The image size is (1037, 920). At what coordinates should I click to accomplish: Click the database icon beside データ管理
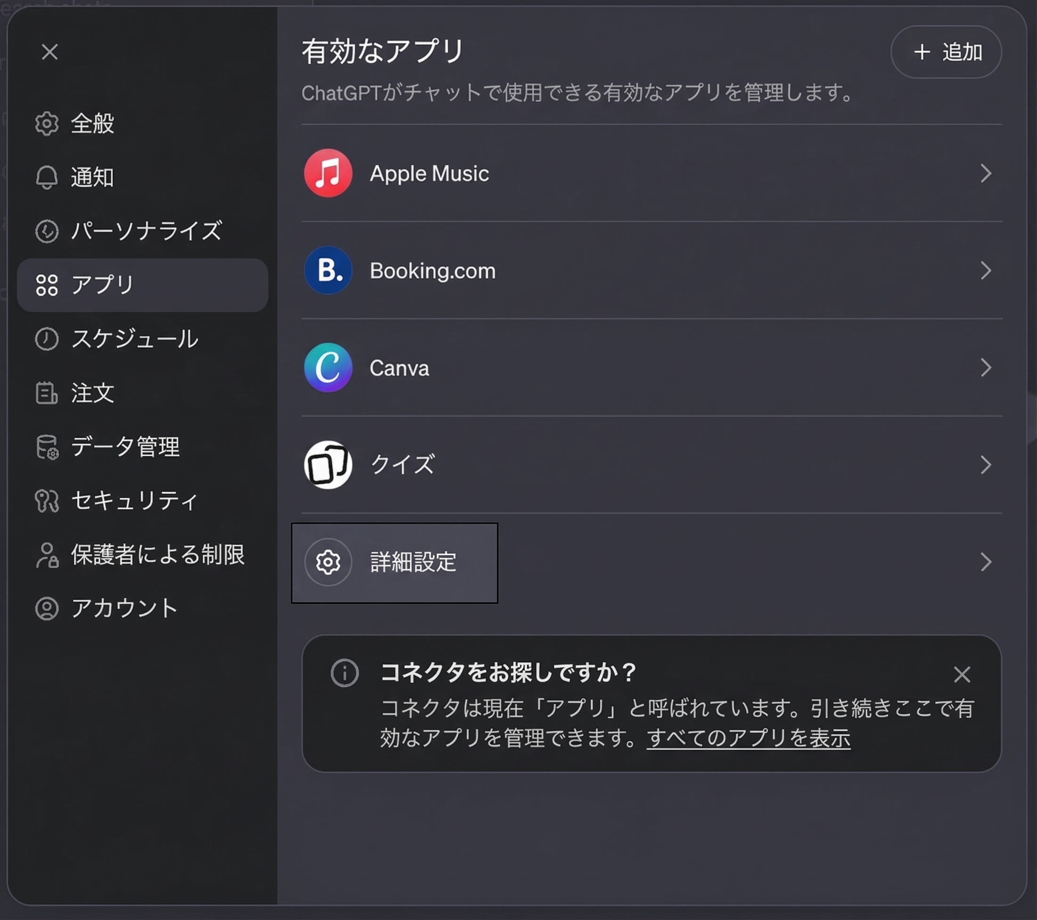pyautogui.click(x=47, y=447)
